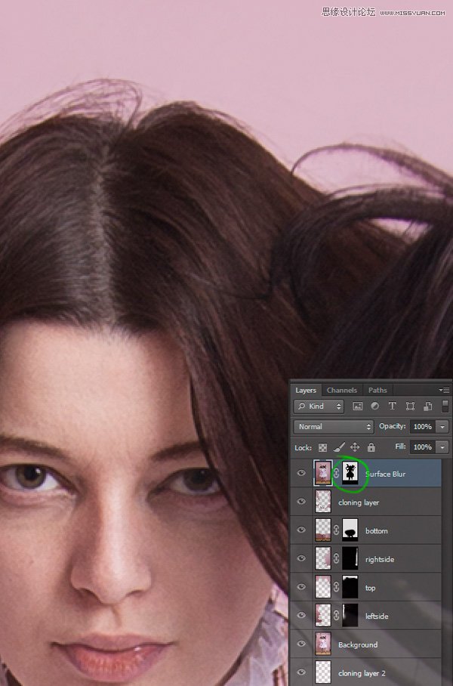Screen dimensions: 453x686
Task: Click the shape layer filter icon
Action: 410,406
